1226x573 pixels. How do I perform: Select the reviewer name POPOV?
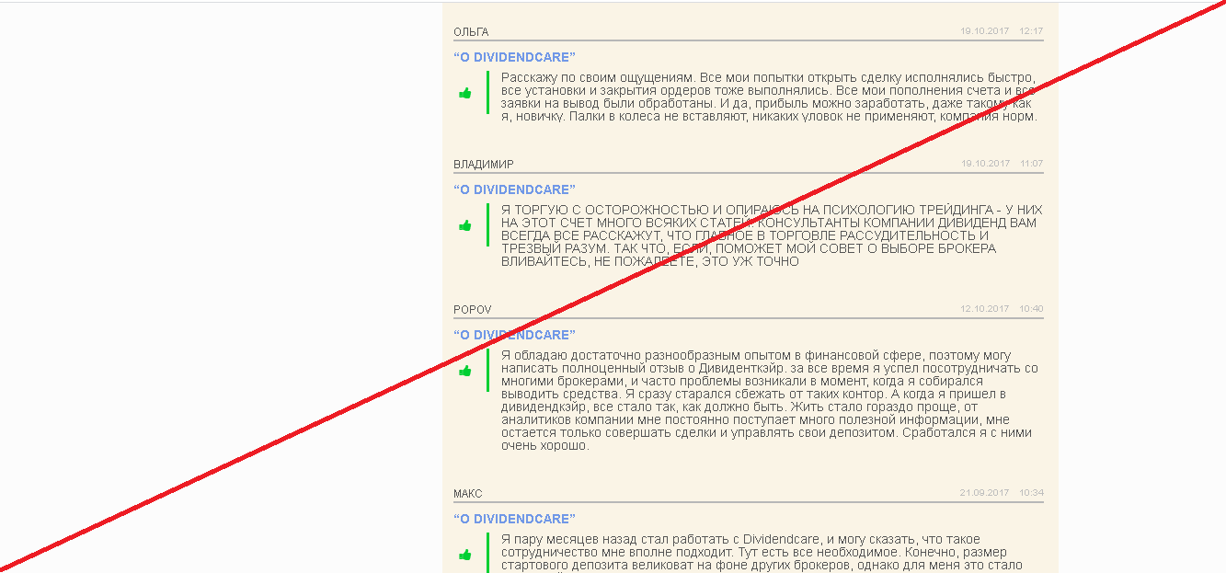click(x=473, y=310)
